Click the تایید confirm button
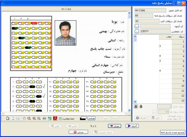The width and height of the screenshot is (187, 137). coord(155,118)
